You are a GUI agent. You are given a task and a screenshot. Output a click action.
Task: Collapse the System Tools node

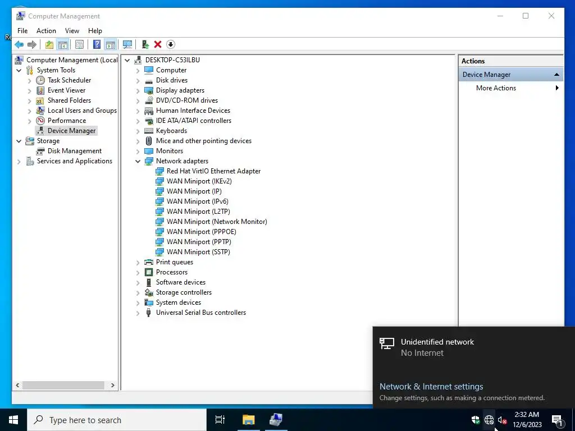tap(19, 70)
